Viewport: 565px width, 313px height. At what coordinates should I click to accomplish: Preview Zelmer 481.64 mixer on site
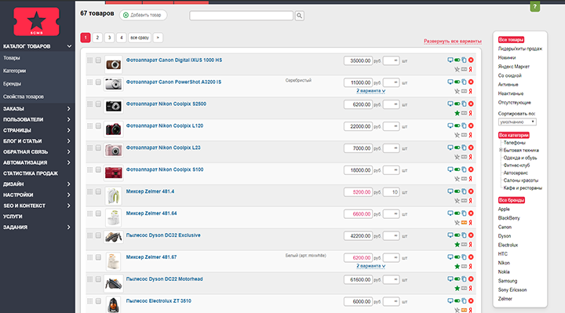450,213
